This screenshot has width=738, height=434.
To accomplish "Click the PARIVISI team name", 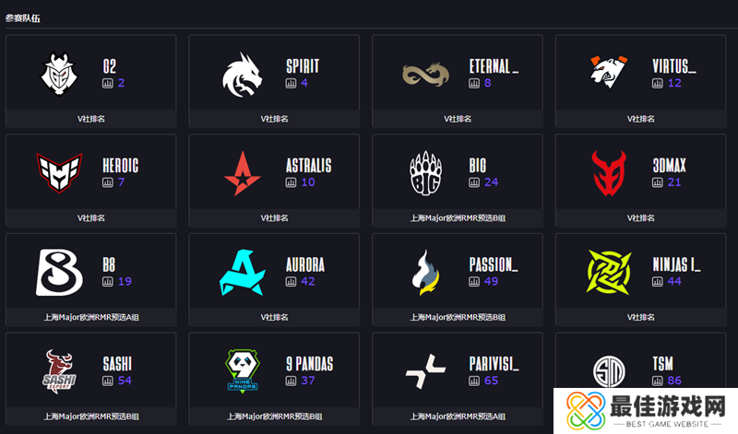I will coord(494,364).
